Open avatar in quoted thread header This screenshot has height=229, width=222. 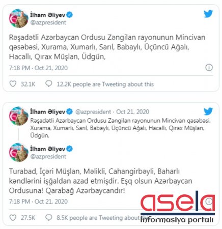[x=19, y=116]
